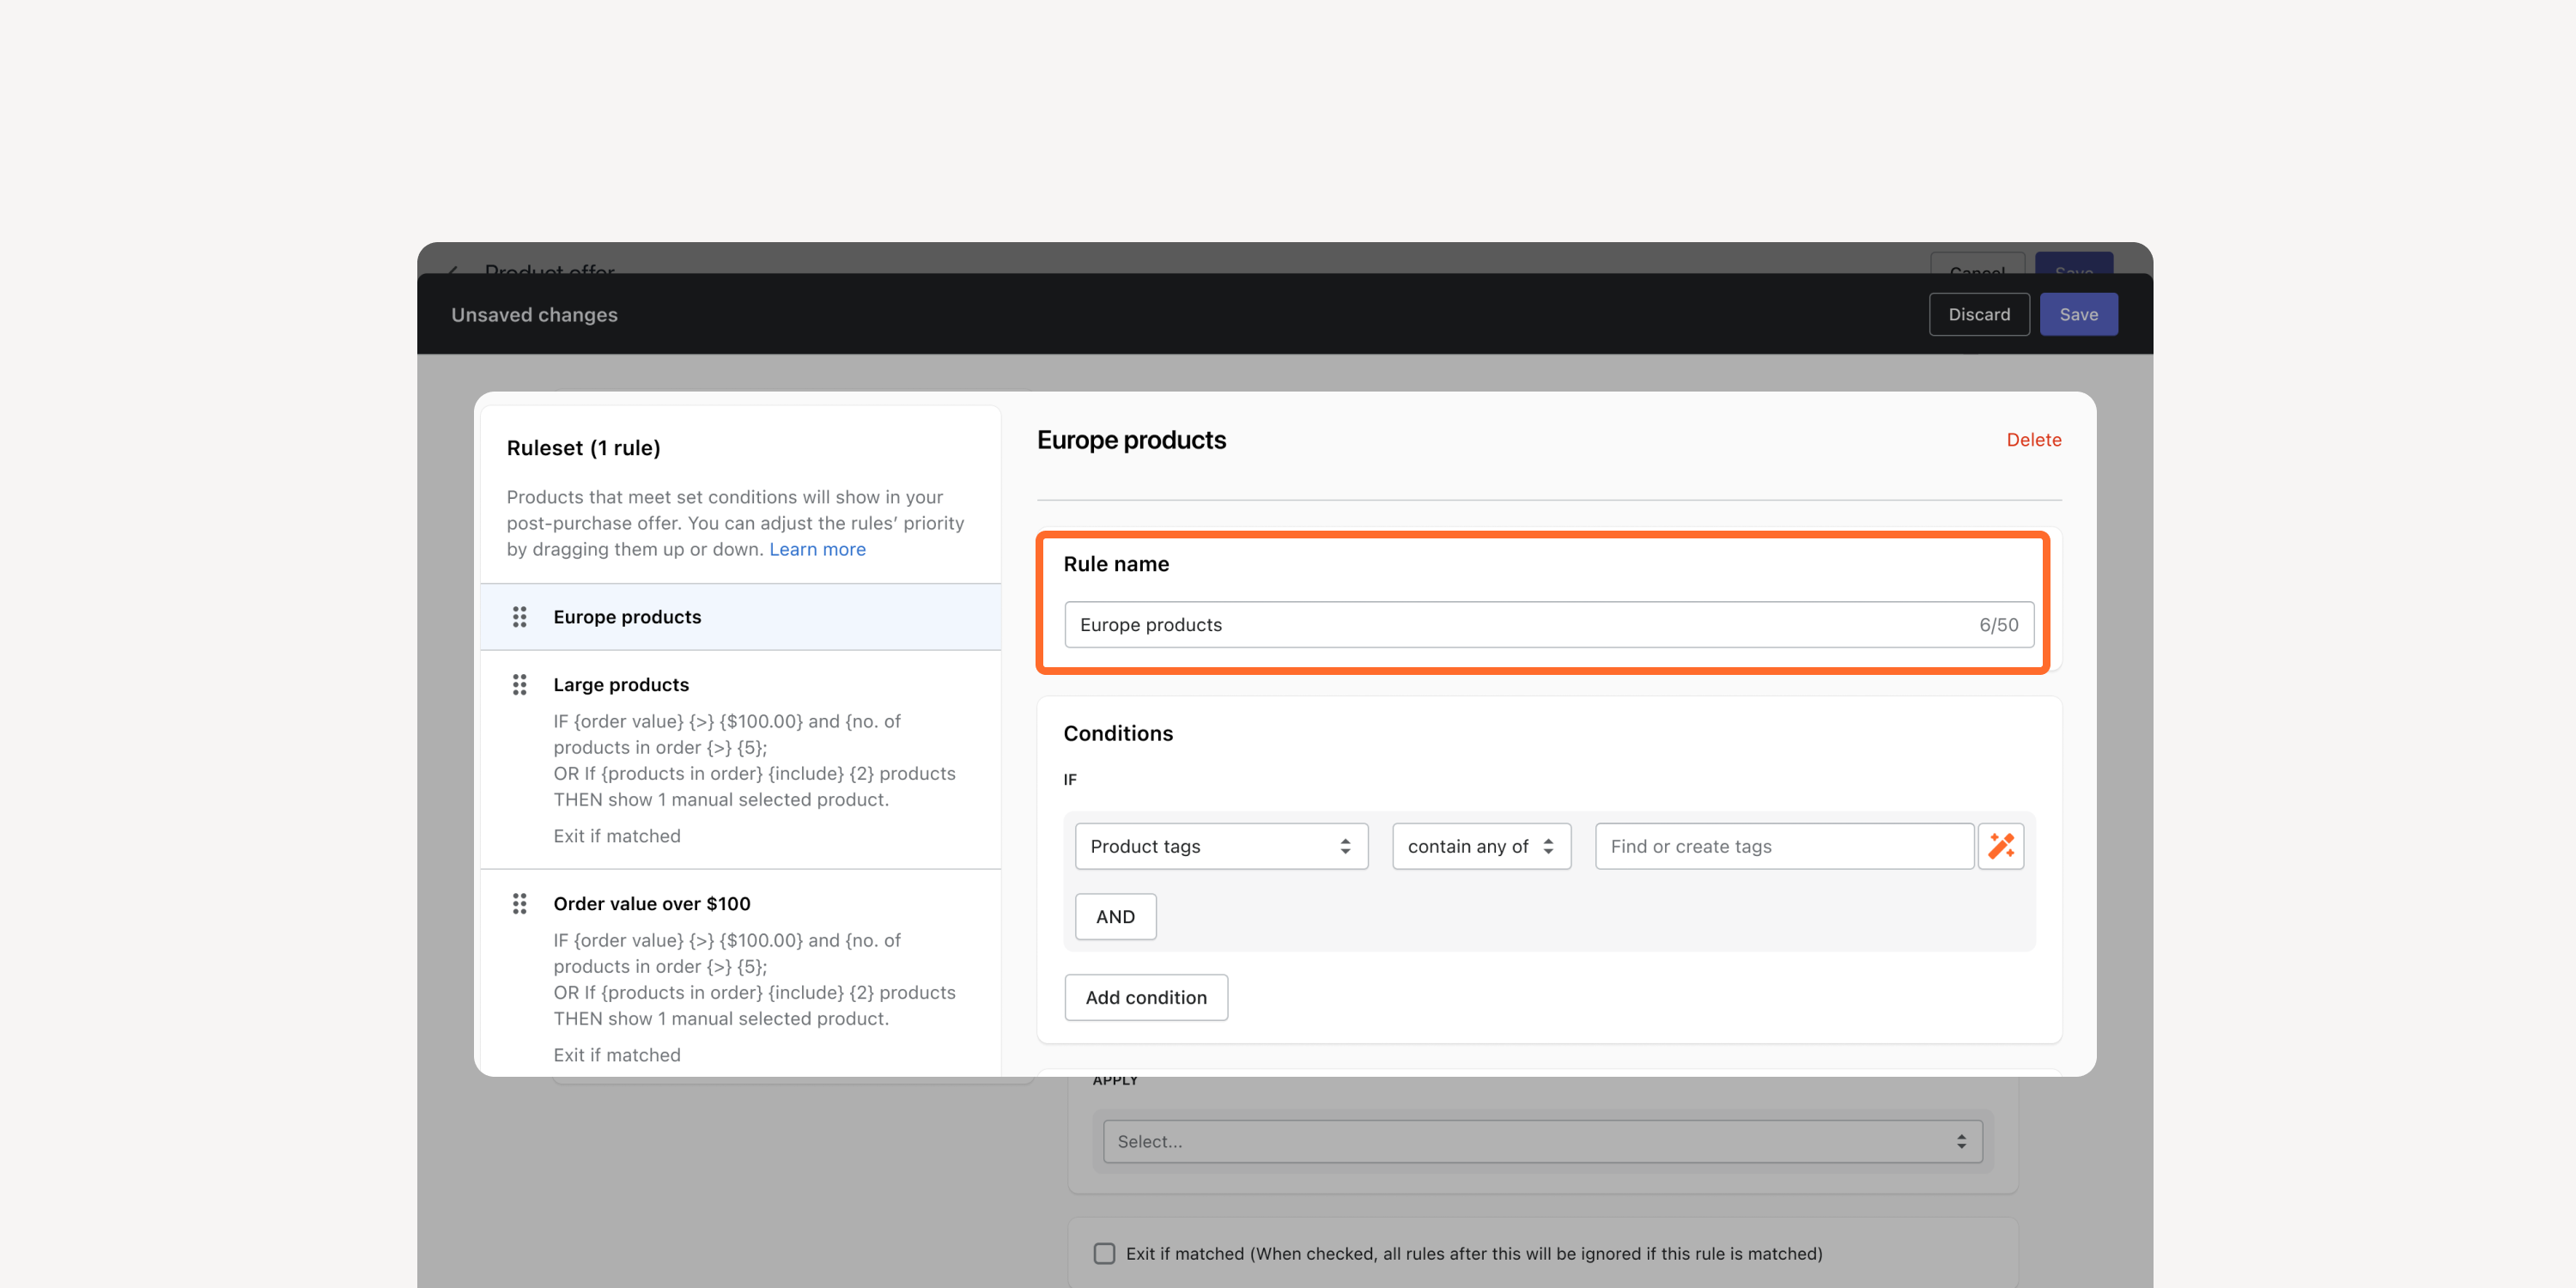Click the magic wand tag icon
Screen dimensions: 2576x1288
[x=2001, y=846]
